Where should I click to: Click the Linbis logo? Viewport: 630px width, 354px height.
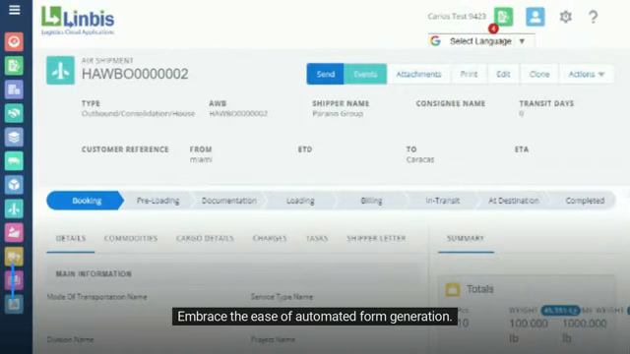point(78,21)
